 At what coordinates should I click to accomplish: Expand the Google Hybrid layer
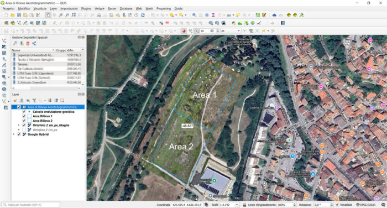[14, 134]
